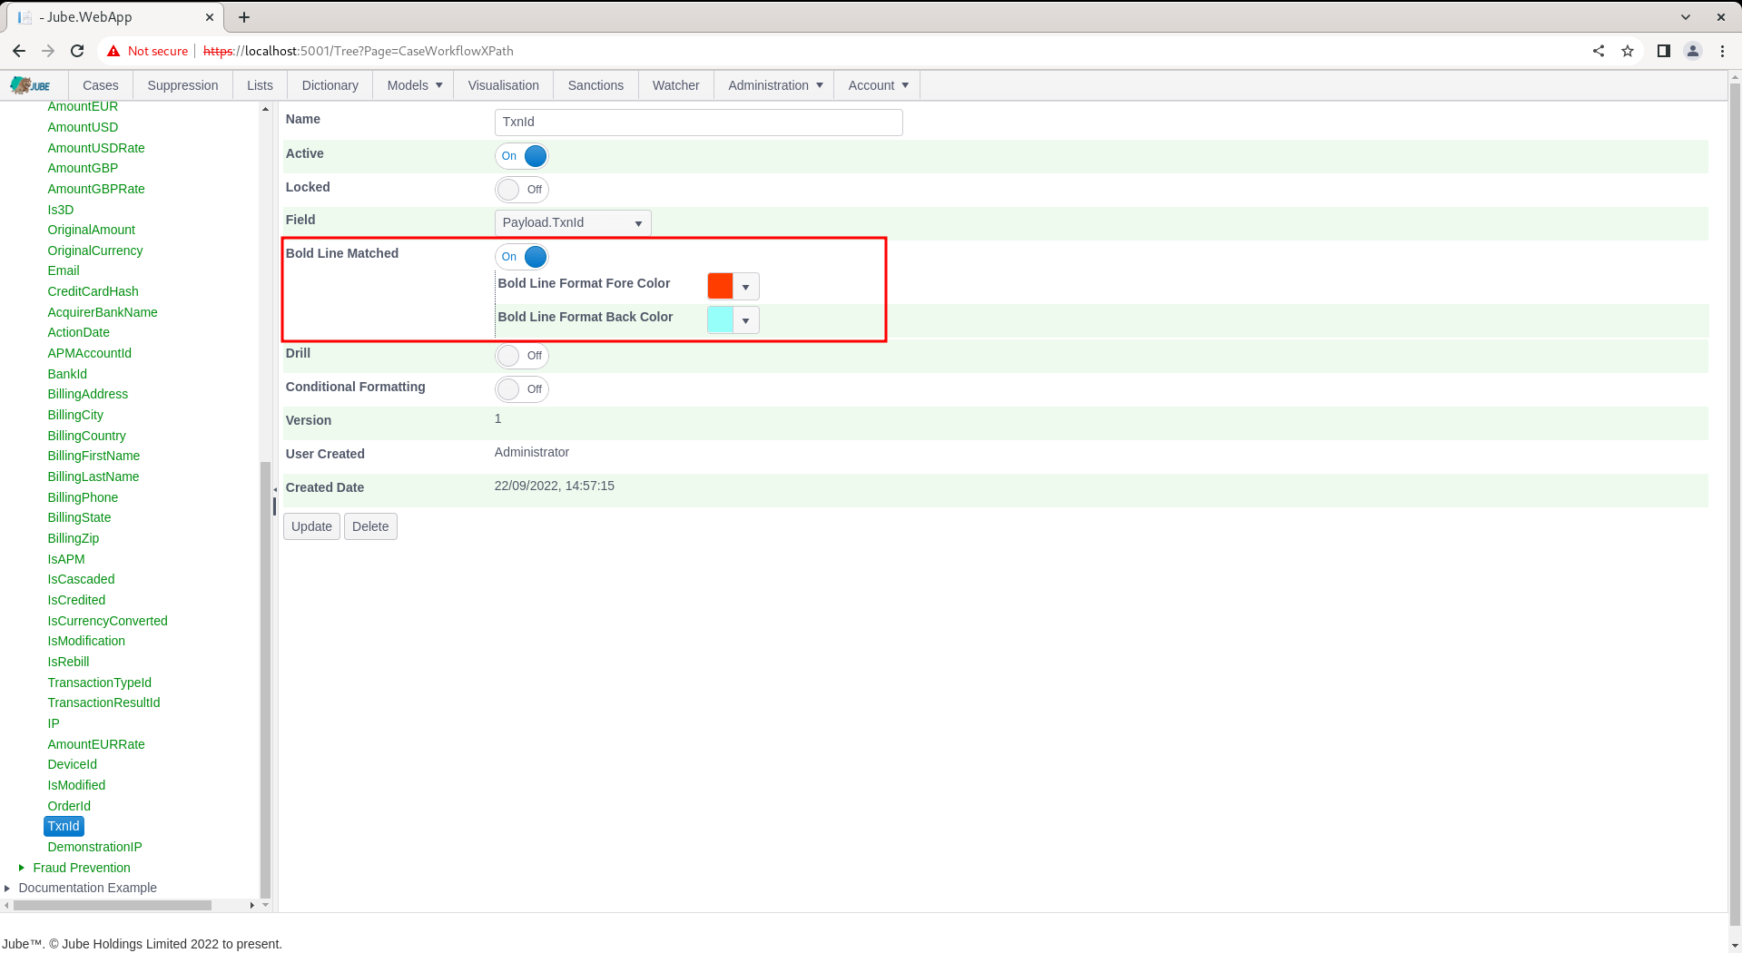Open Fore Color picker dropdown arrow
This screenshot has height=953, width=1742.
coord(746,287)
